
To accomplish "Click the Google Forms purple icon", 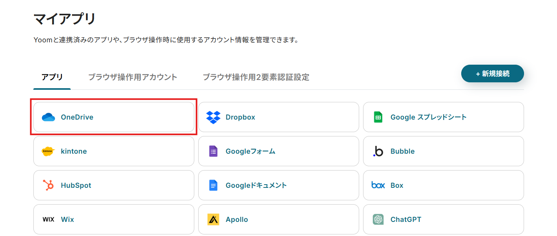I will click(x=213, y=151).
